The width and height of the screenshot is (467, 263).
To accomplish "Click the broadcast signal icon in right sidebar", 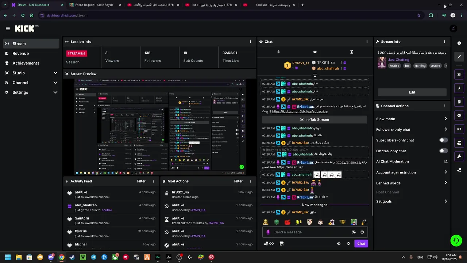I will 459,129.
